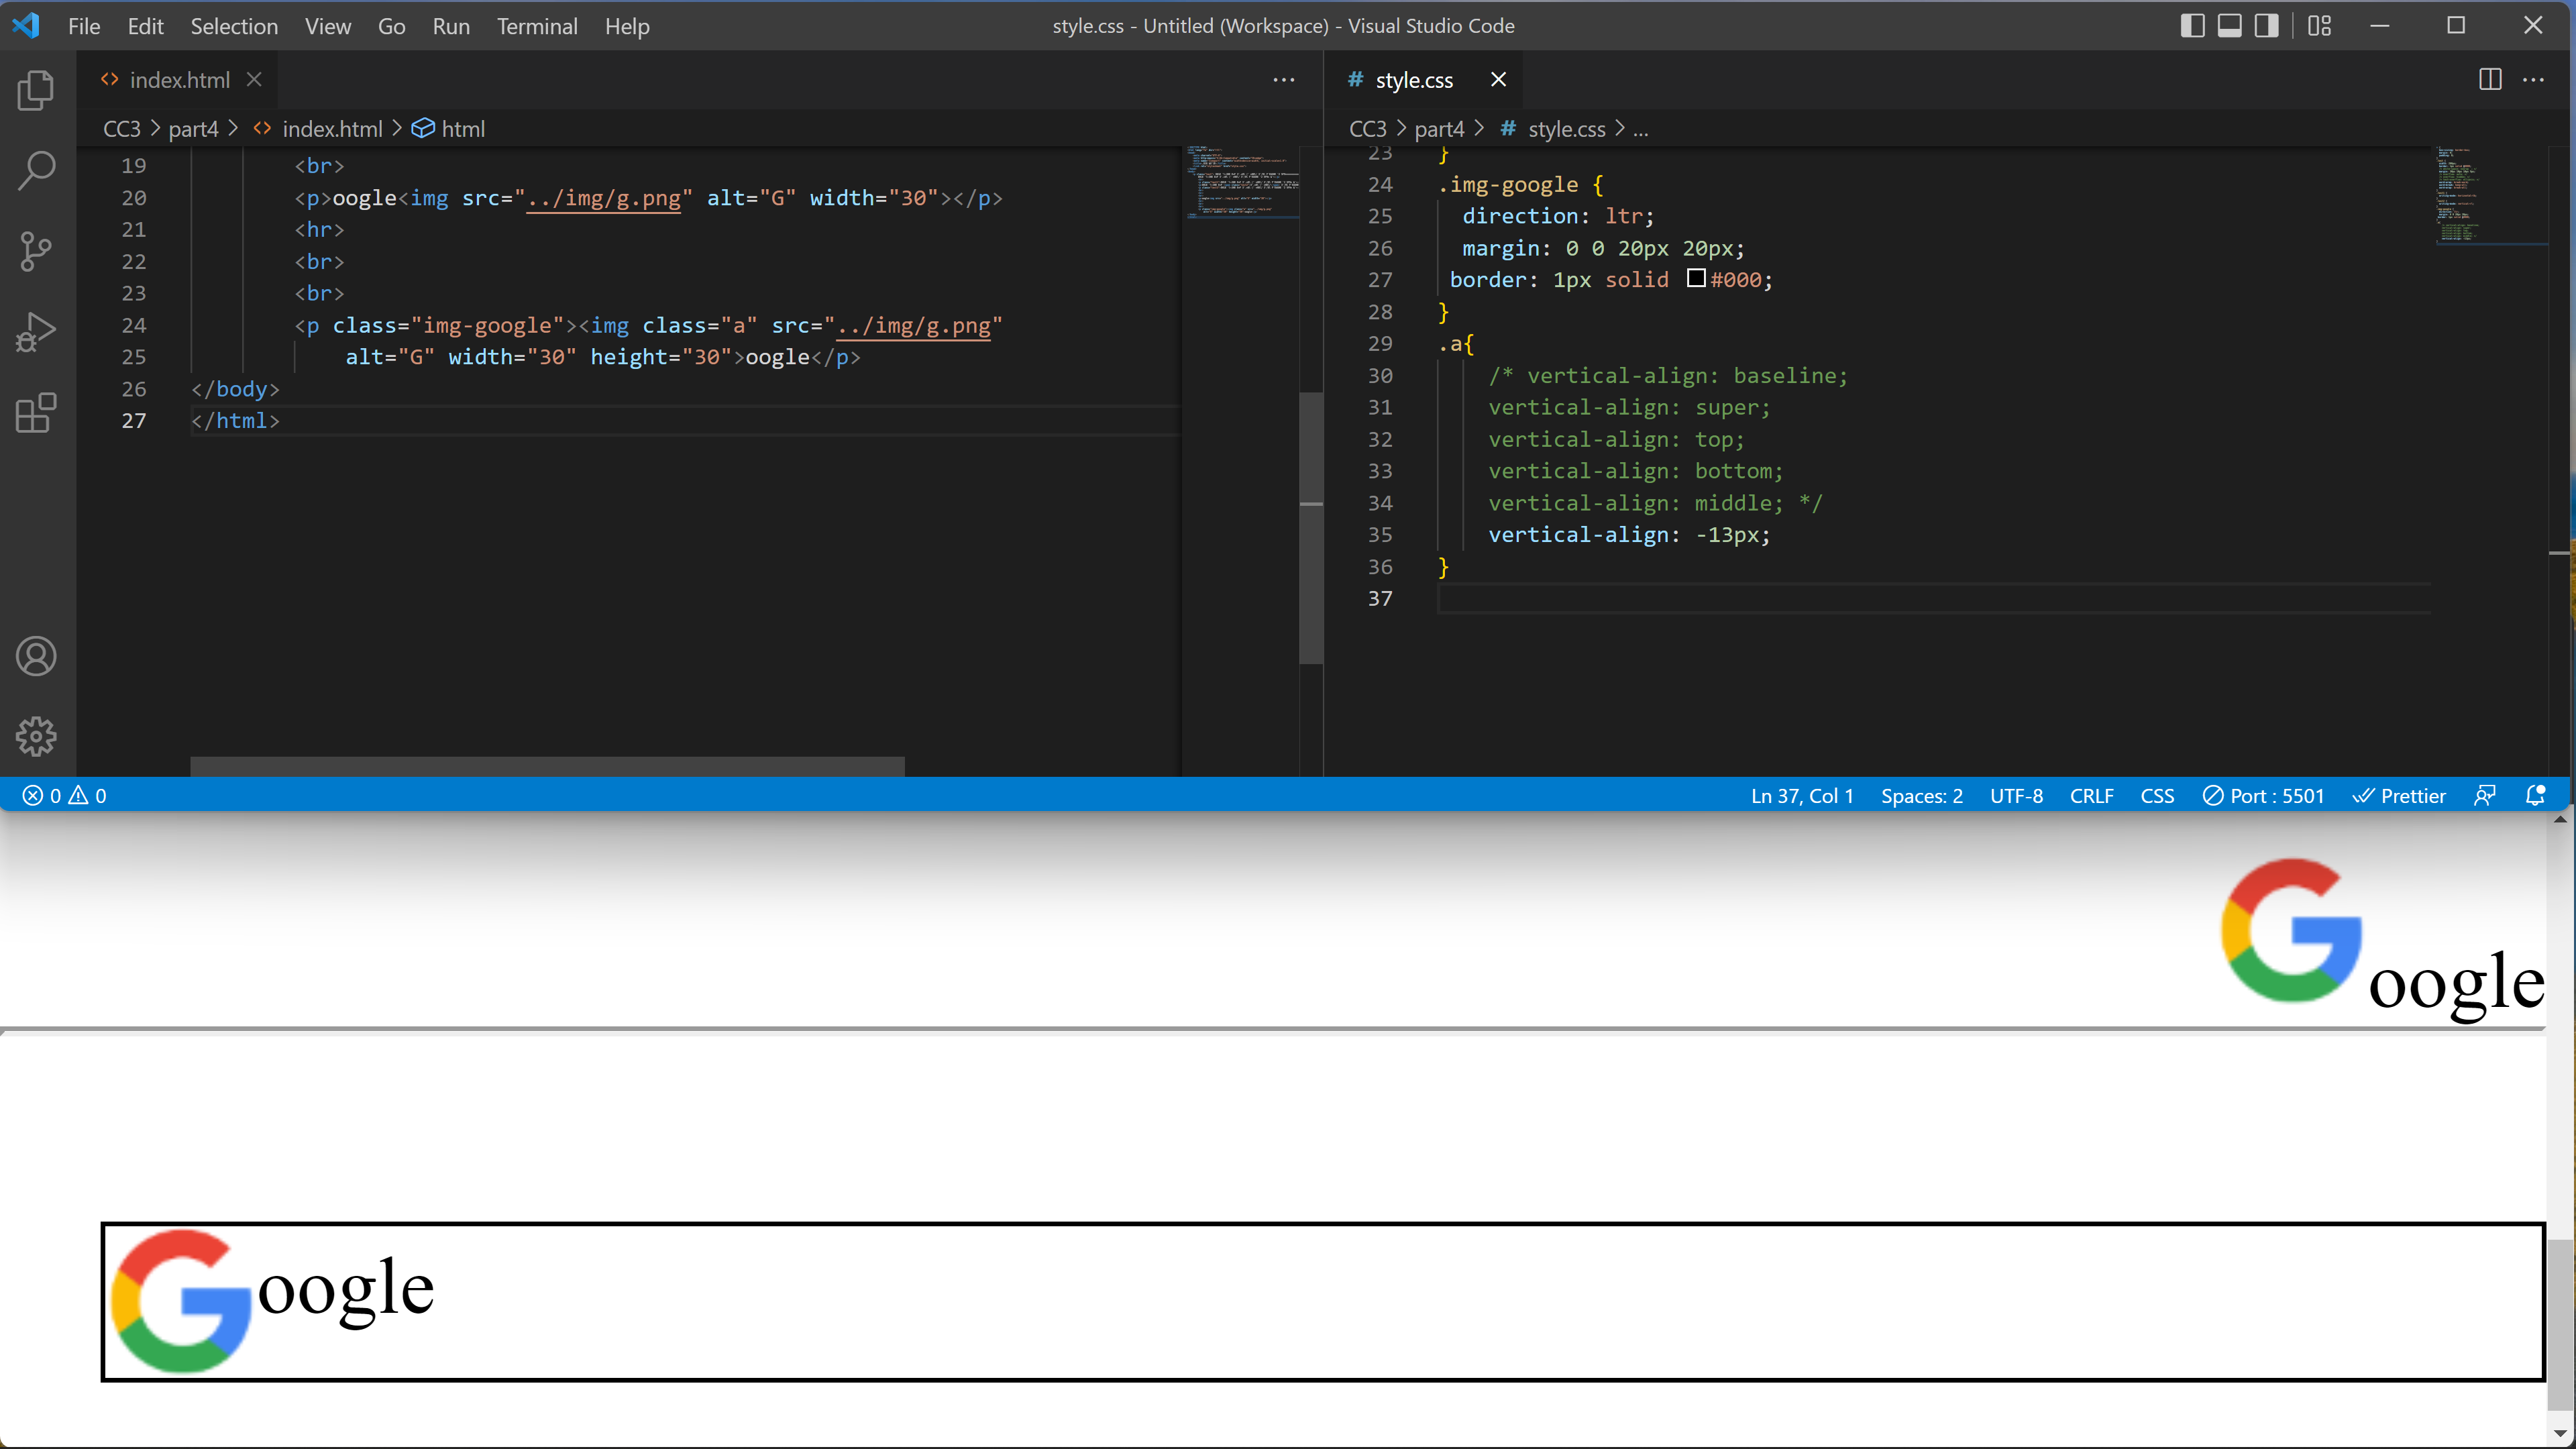Click the index.html horizontal scrollbar

click(x=547, y=766)
